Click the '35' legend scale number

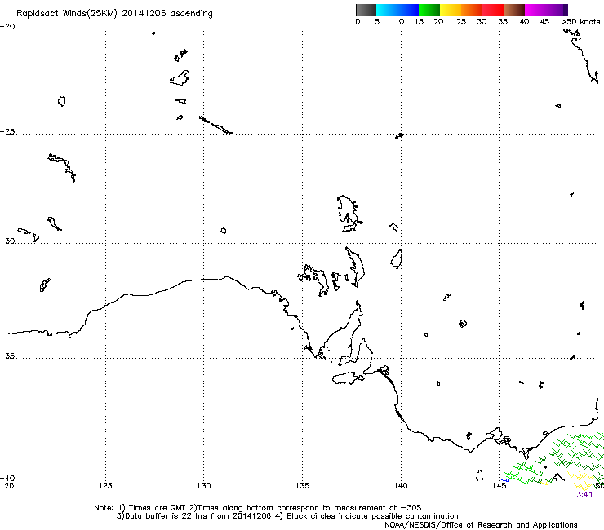503,22
